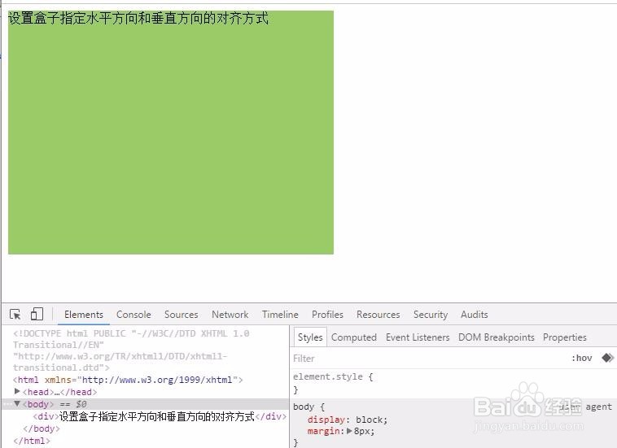Select the Styles sidebar tab
617x448 pixels.
(x=310, y=337)
